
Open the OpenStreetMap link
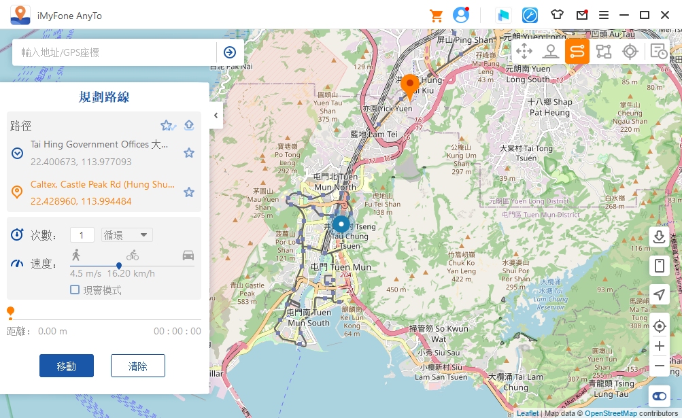point(611,413)
